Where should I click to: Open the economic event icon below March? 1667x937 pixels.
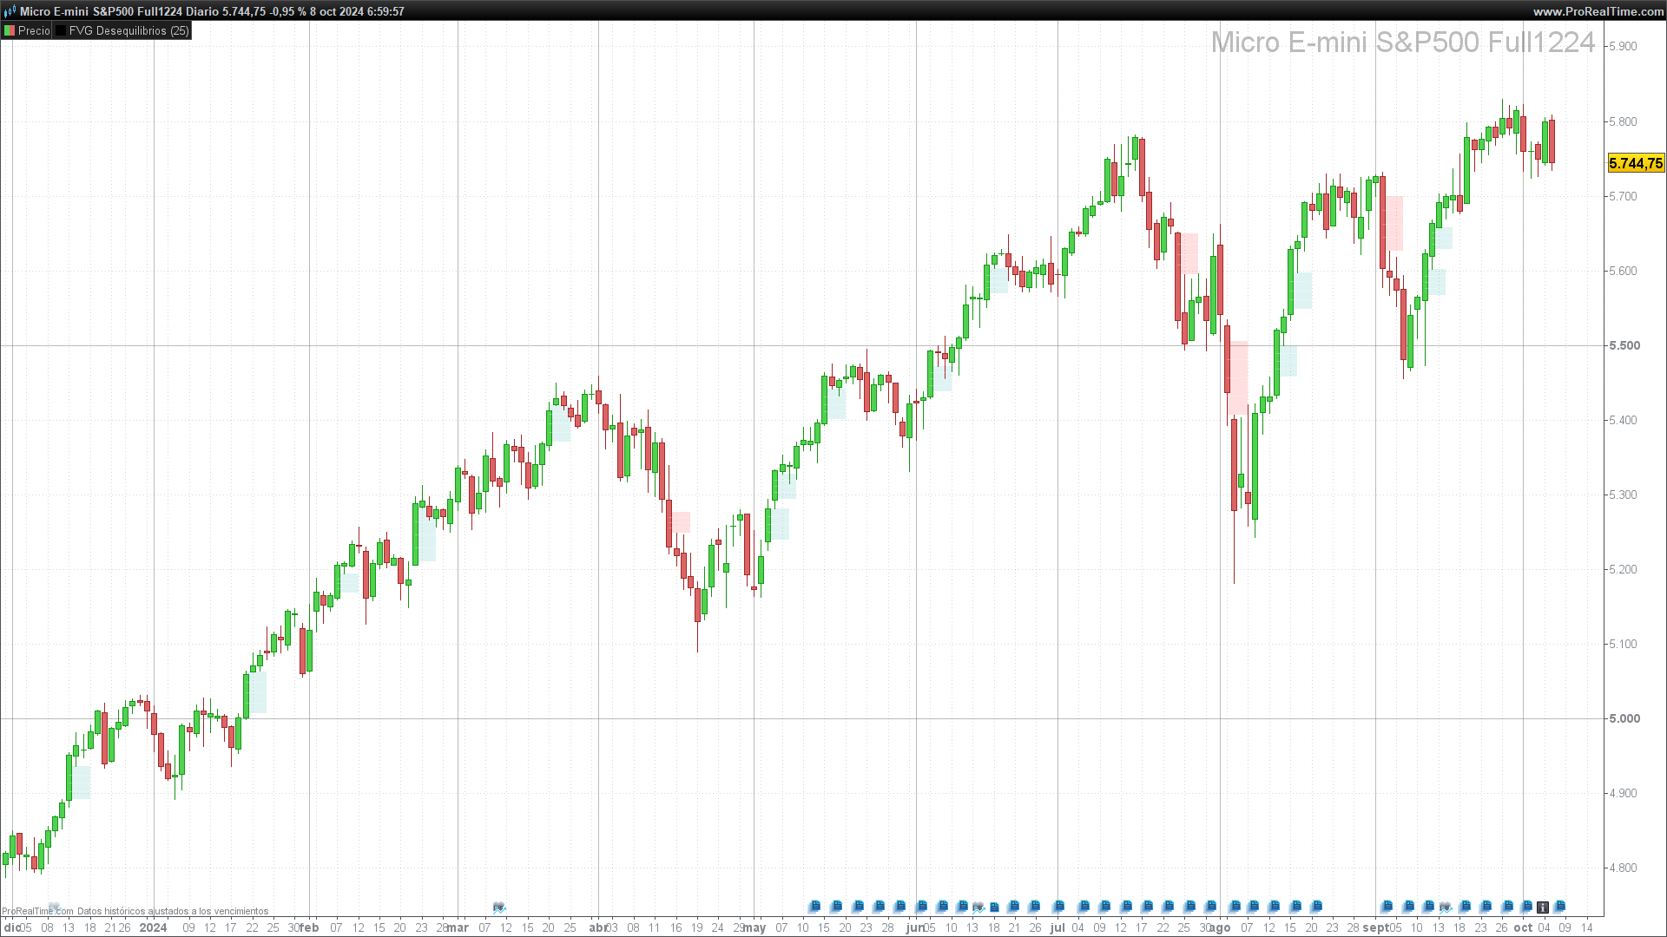[x=498, y=908]
